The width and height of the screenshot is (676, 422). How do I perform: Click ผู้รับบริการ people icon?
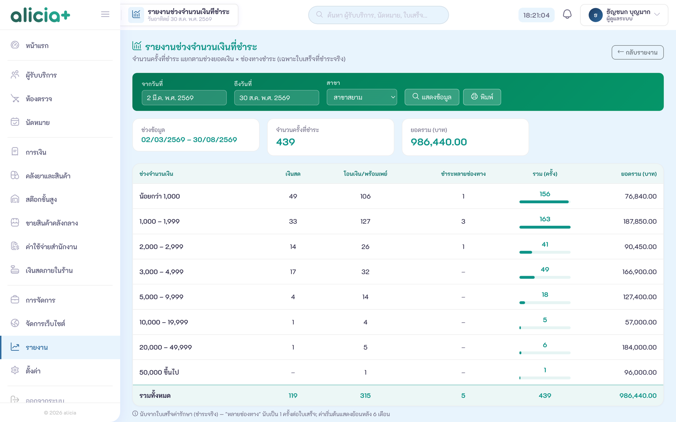click(x=15, y=75)
